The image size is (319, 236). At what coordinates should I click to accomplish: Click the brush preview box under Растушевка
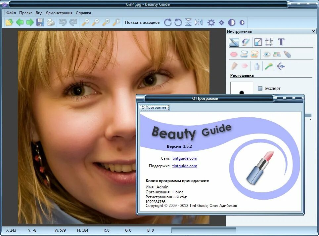[x=242, y=88]
